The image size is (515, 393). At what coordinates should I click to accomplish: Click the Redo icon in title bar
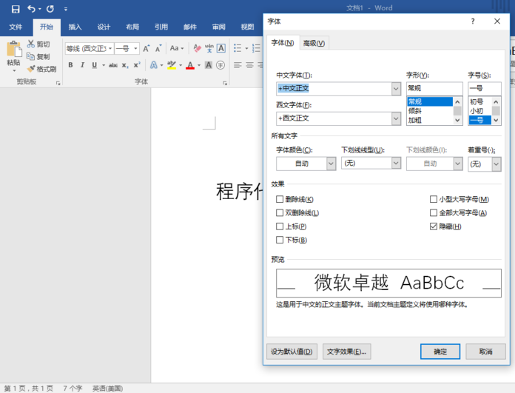point(50,9)
